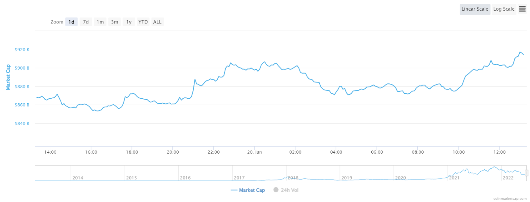Open the chart hamburger context menu
The width and height of the screenshot is (530, 202).
tap(522, 9)
